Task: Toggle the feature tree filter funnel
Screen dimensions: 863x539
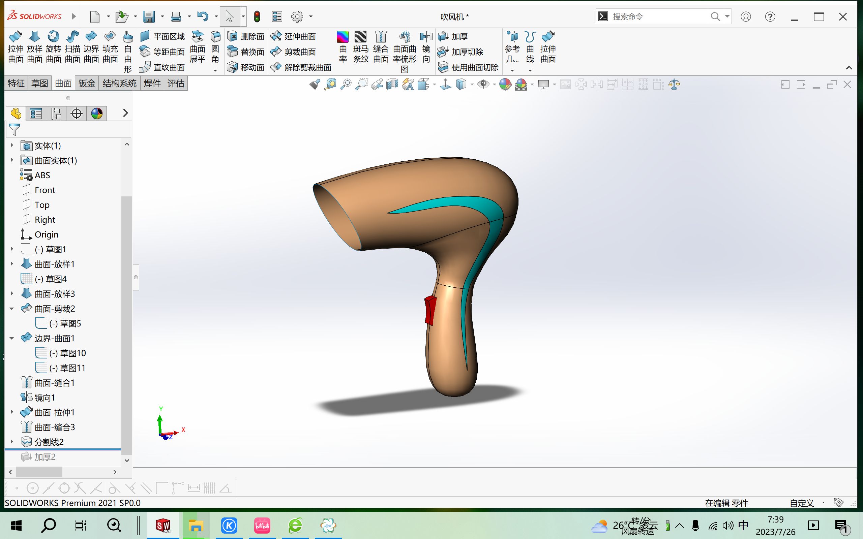Action: click(x=14, y=129)
